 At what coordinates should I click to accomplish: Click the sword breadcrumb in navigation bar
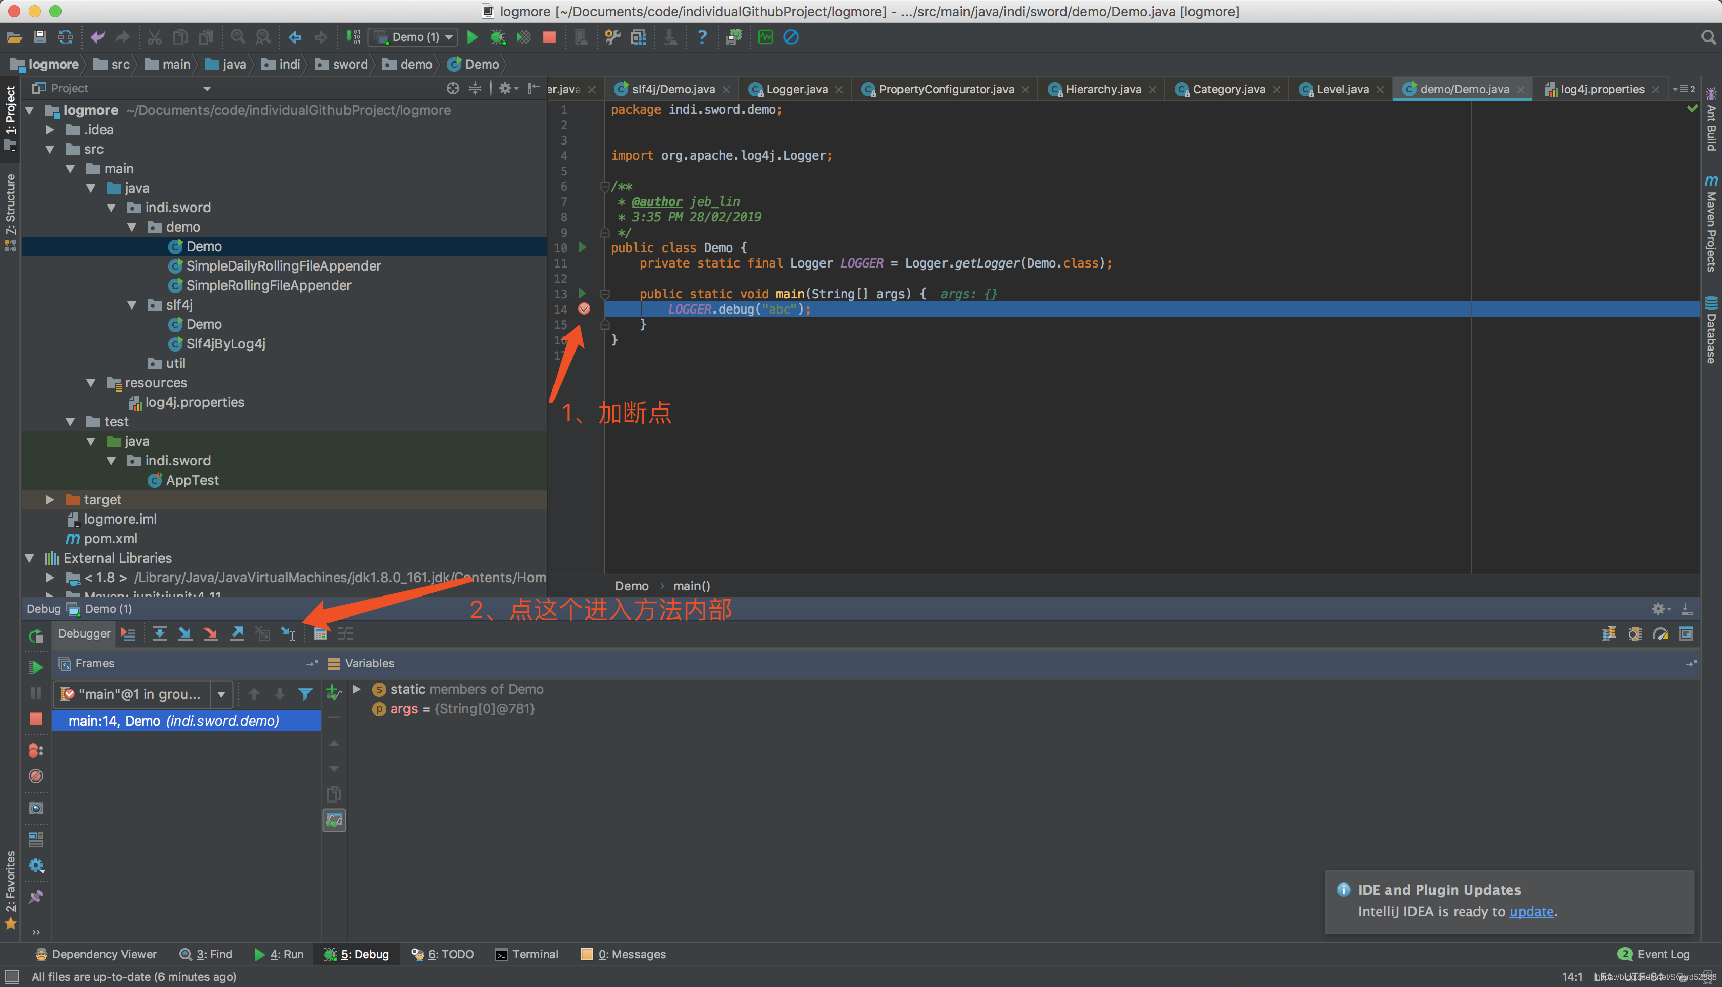tap(342, 65)
